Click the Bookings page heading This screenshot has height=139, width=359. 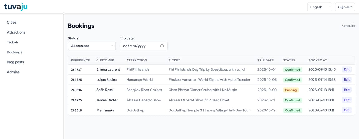pyautogui.click(x=81, y=26)
